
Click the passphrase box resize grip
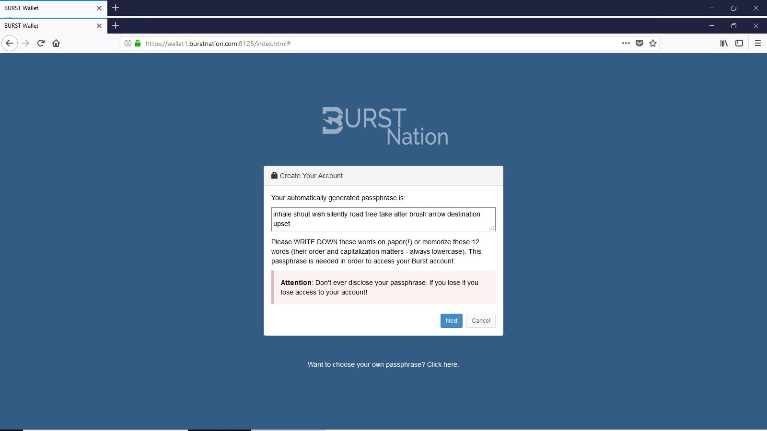point(492,228)
